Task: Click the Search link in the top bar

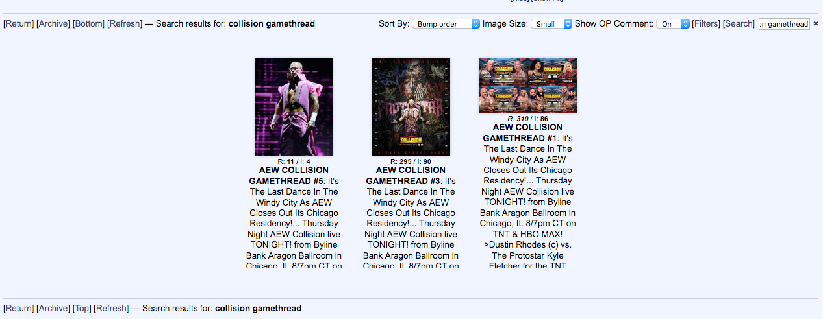Action: click(739, 24)
